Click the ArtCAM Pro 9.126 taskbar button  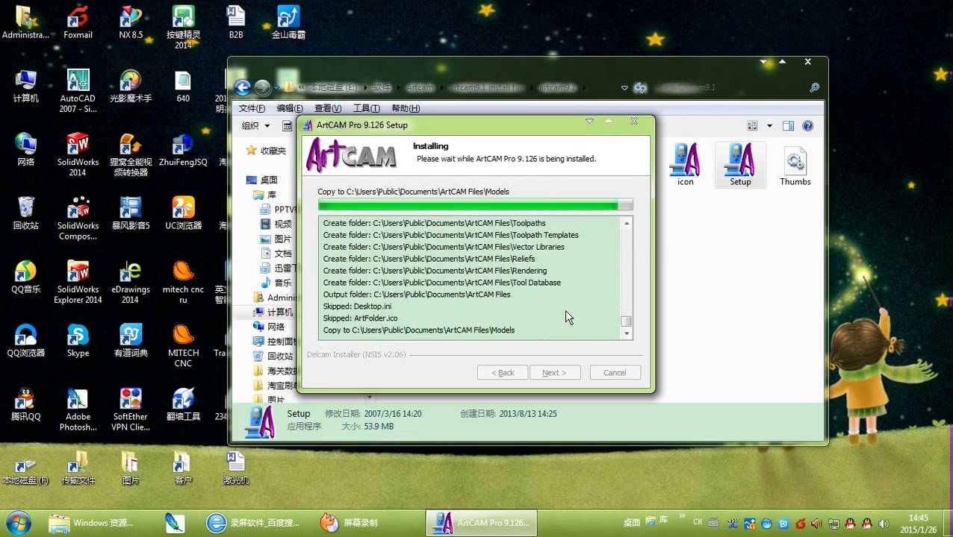[x=482, y=523]
